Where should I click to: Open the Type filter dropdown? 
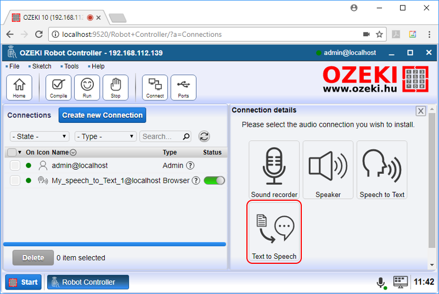click(x=105, y=137)
